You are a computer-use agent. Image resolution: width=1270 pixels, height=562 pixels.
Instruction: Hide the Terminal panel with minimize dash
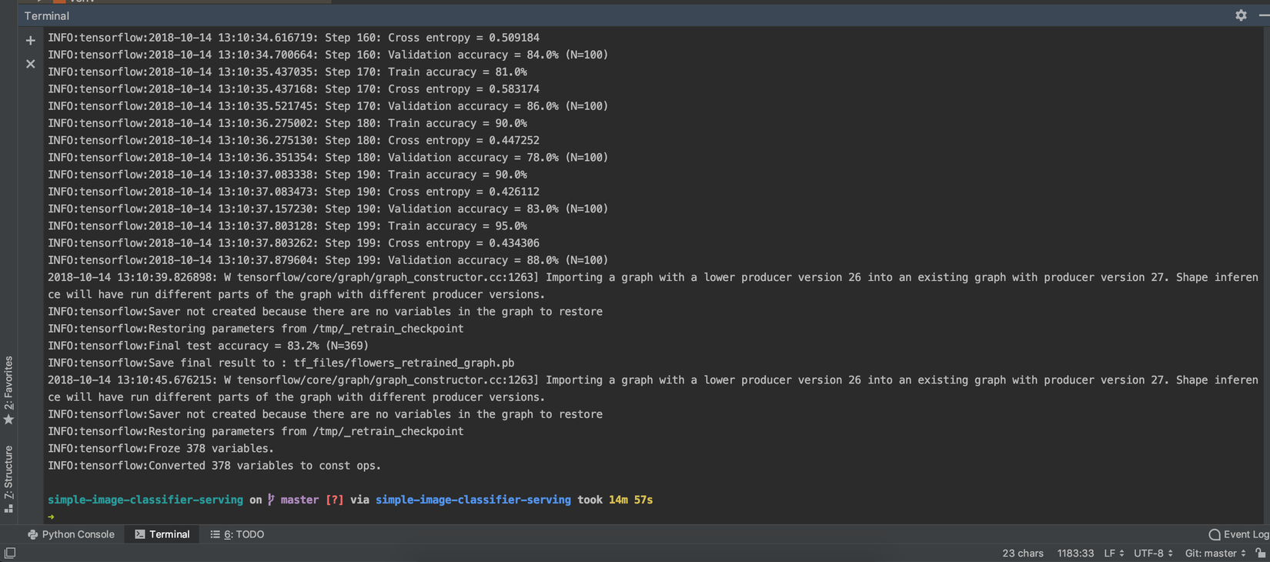(x=1263, y=15)
